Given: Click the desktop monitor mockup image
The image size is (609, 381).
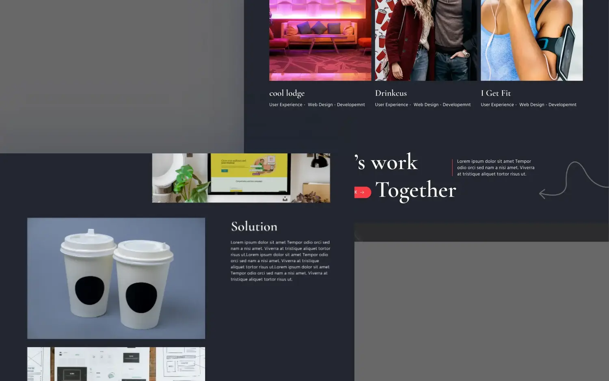Looking at the screenshot, I should pyautogui.click(x=241, y=178).
